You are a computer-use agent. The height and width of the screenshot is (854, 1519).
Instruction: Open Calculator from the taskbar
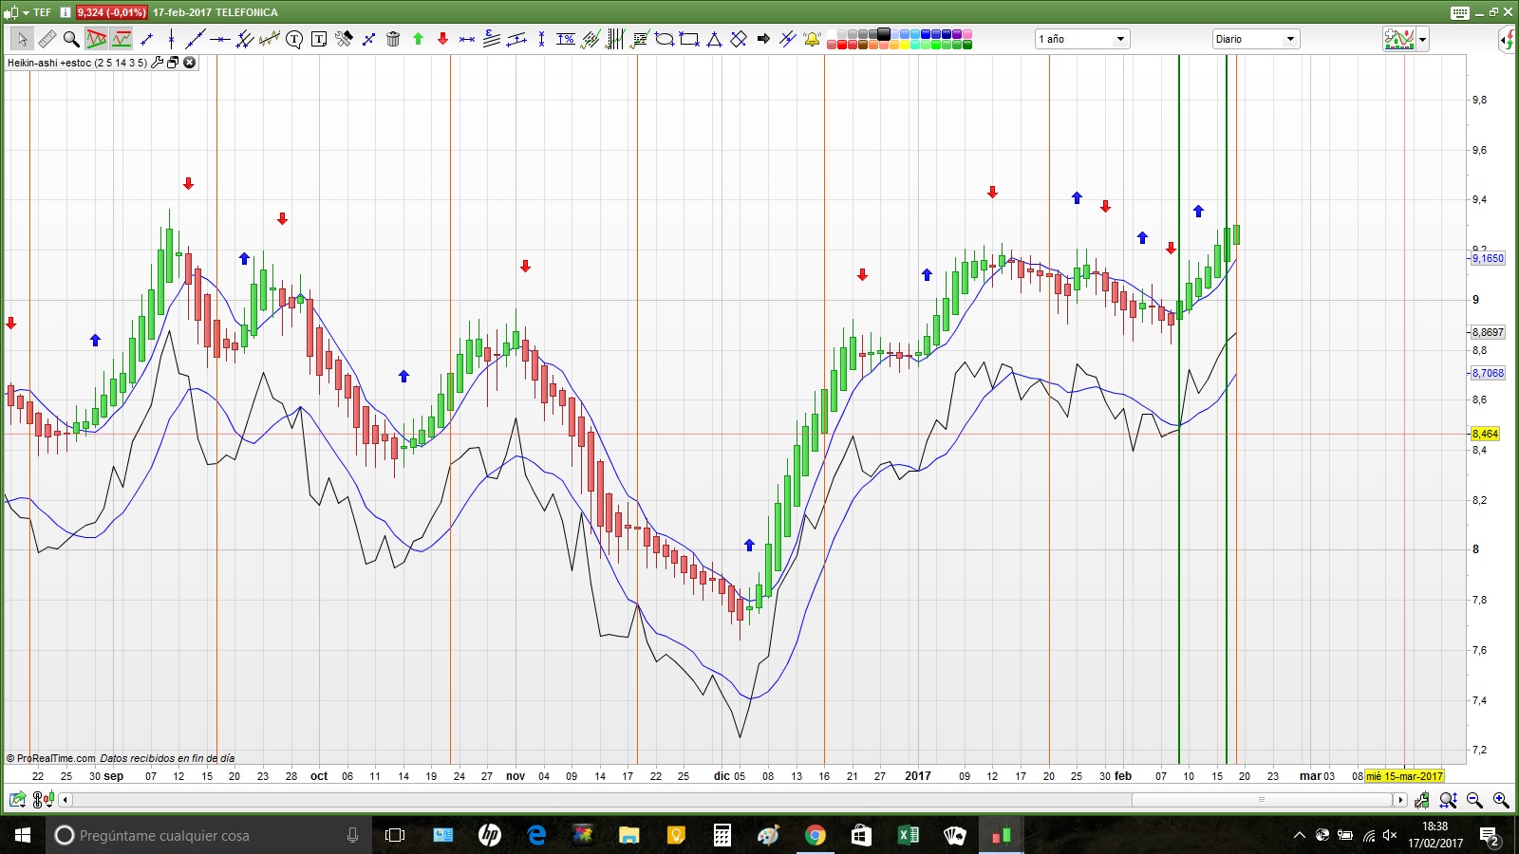[x=722, y=835]
